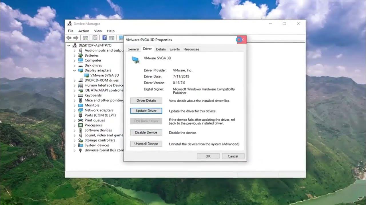Open the View menu
Screen dimensions: 366x205
tap(98, 31)
